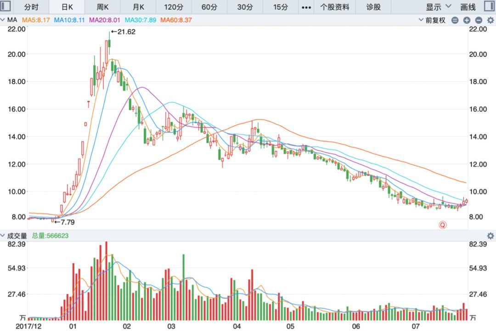Open 个股资料 stock information
The image size is (496, 331).
[335, 7]
